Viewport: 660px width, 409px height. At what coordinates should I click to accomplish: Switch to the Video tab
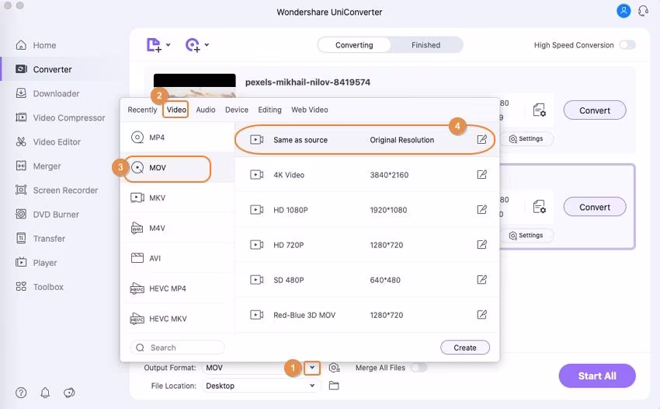176,110
